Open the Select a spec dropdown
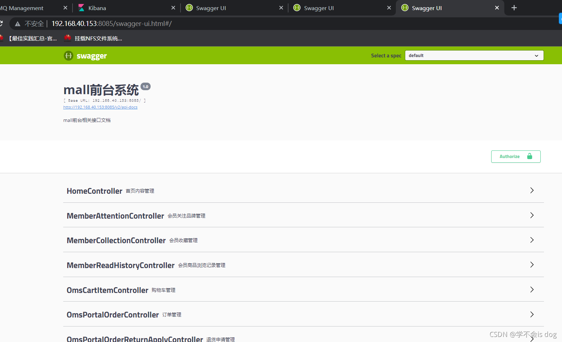The image size is (562, 342). click(x=474, y=55)
